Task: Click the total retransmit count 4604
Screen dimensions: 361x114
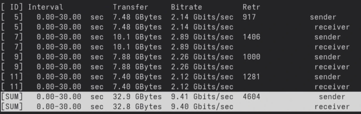Action: [x=252, y=97]
